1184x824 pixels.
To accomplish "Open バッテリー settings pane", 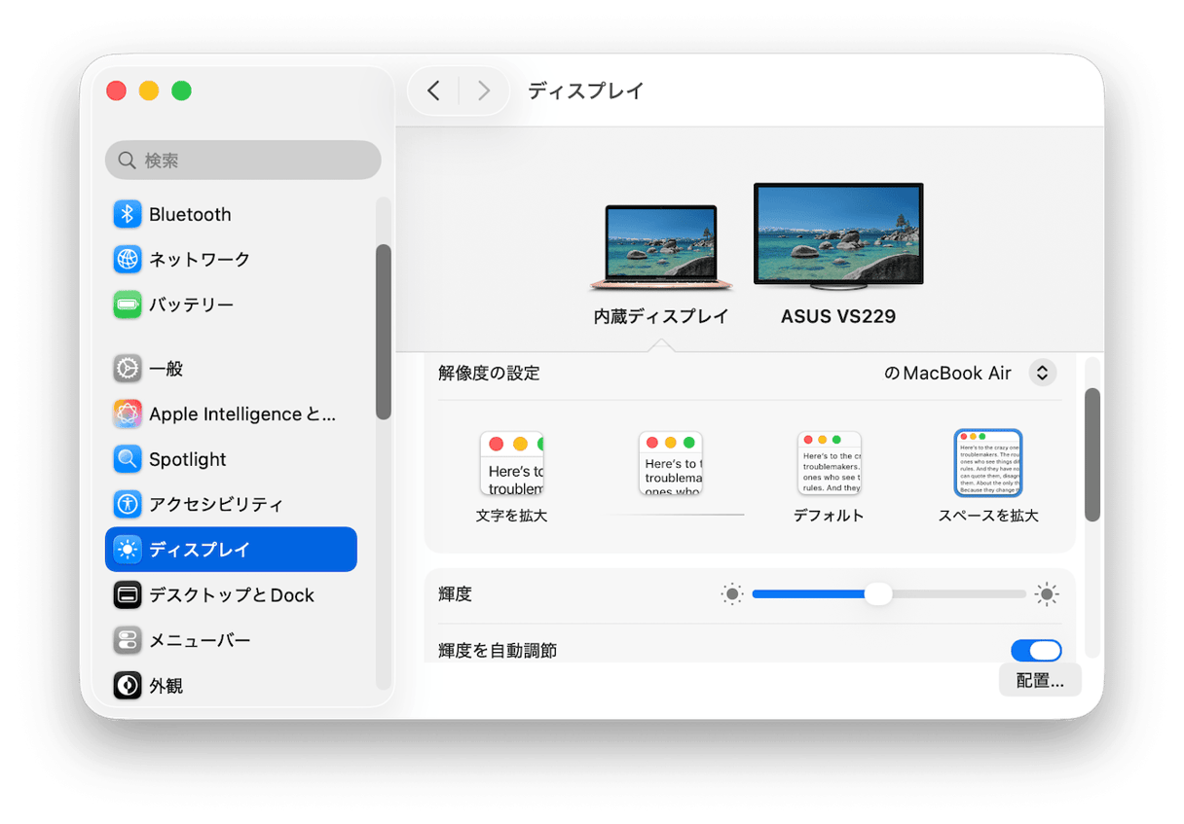I will (231, 305).
